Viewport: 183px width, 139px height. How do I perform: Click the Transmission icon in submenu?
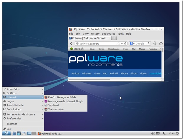pyautogui.click(x=46, y=109)
